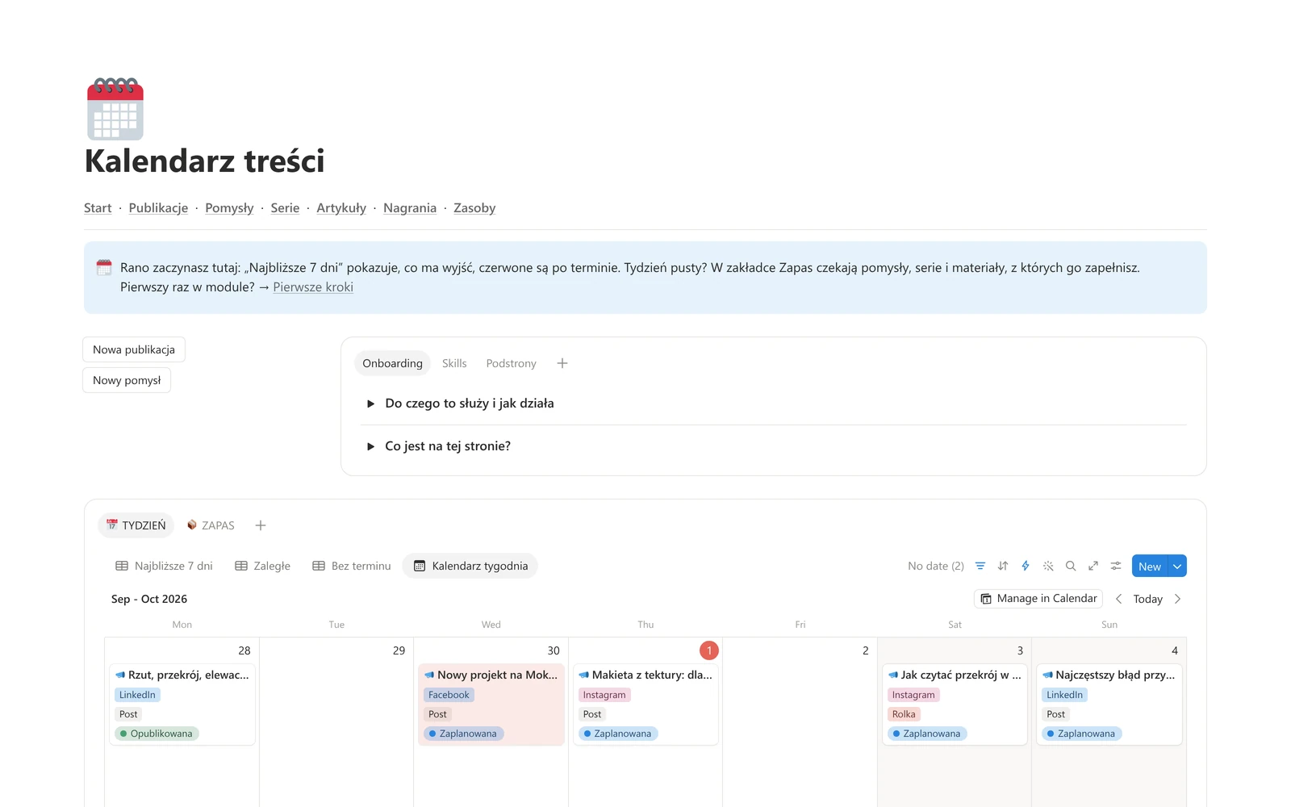Image resolution: width=1291 pixels, height=807 pixels.
Task: Open 'No date (2)' items list
Action: tap(936, 566)
